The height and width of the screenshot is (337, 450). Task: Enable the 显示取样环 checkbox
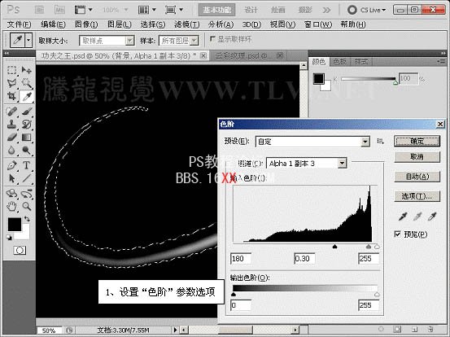(212, 38)
